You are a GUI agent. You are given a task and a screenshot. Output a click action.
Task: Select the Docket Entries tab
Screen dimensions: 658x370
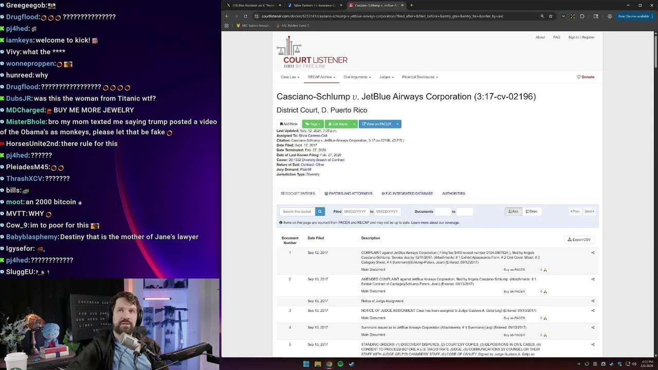click(298, 193)
